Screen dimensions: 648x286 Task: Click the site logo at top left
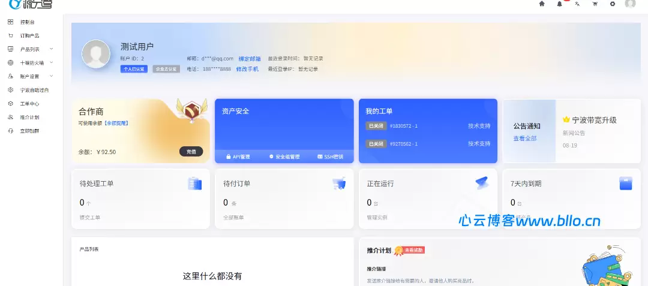coord(31,4)
